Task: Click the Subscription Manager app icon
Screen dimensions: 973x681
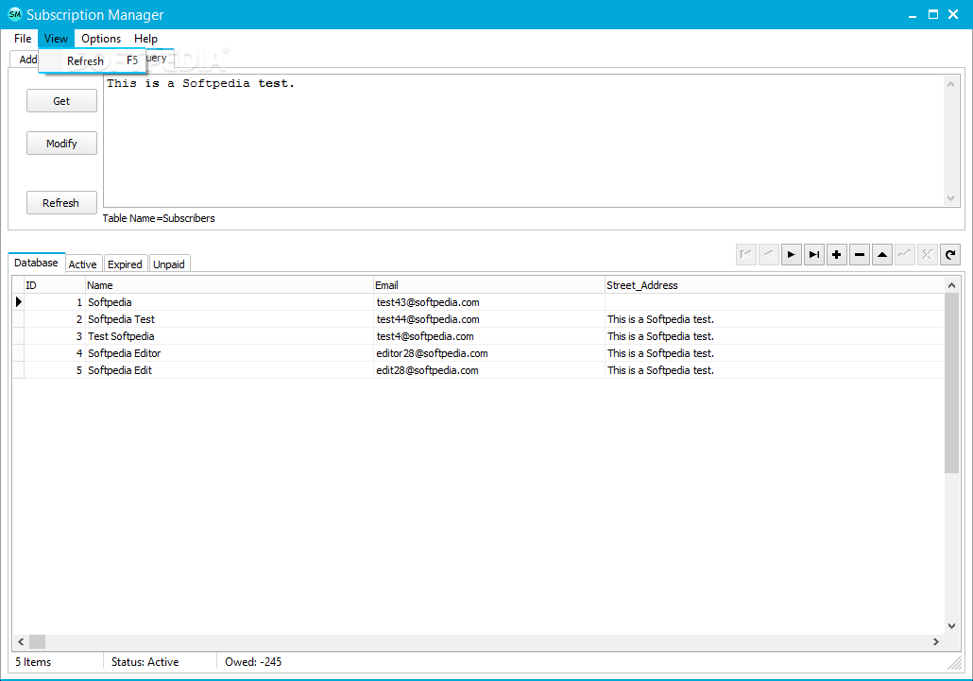Action: 14,14
